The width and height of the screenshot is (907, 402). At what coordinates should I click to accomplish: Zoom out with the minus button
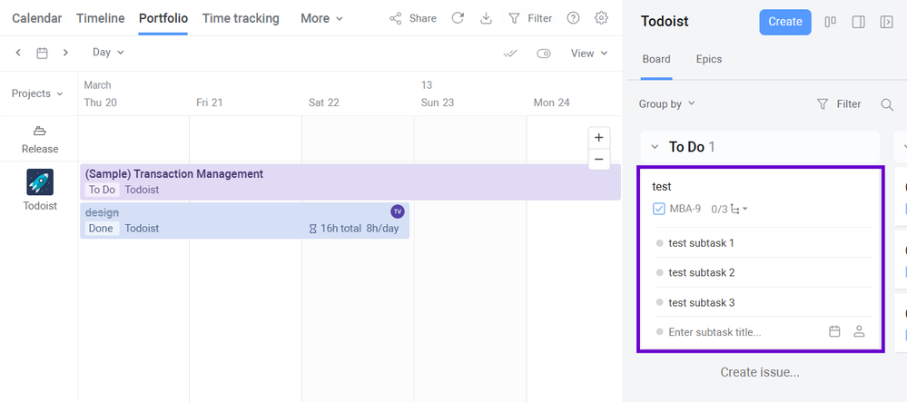click(x=598, y=159)
